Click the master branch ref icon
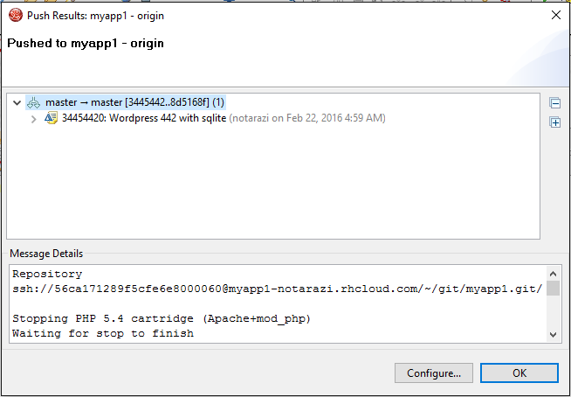 [34, 102]
